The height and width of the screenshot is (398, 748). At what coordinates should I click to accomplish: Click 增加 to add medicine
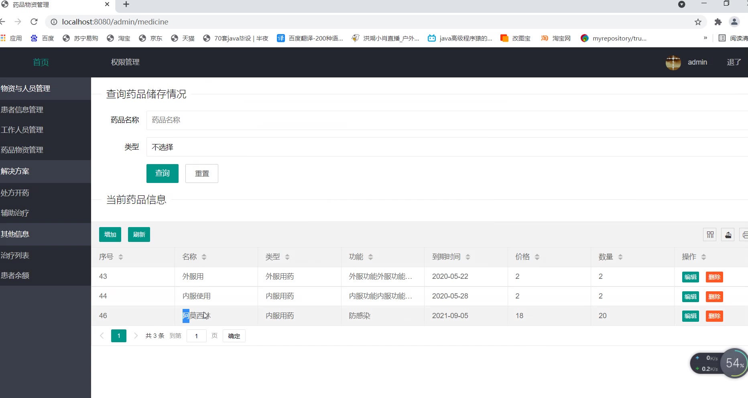[x=110, y=235]
